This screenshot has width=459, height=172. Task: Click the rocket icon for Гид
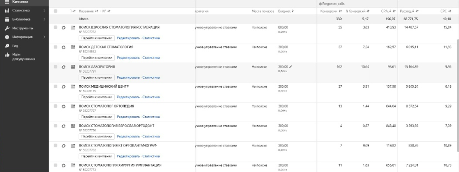pyautogui.click(x=7, y=46)
